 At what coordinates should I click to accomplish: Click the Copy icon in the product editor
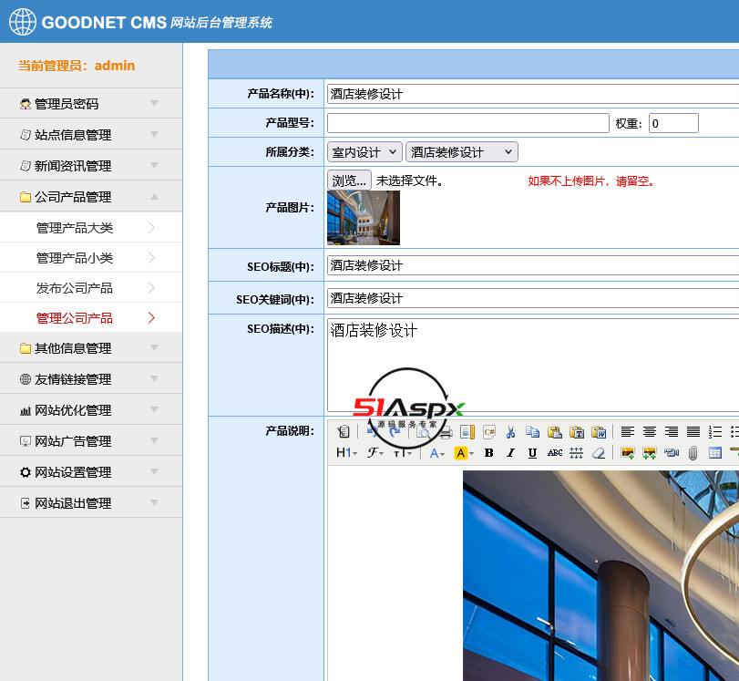[x=530, y=432]
